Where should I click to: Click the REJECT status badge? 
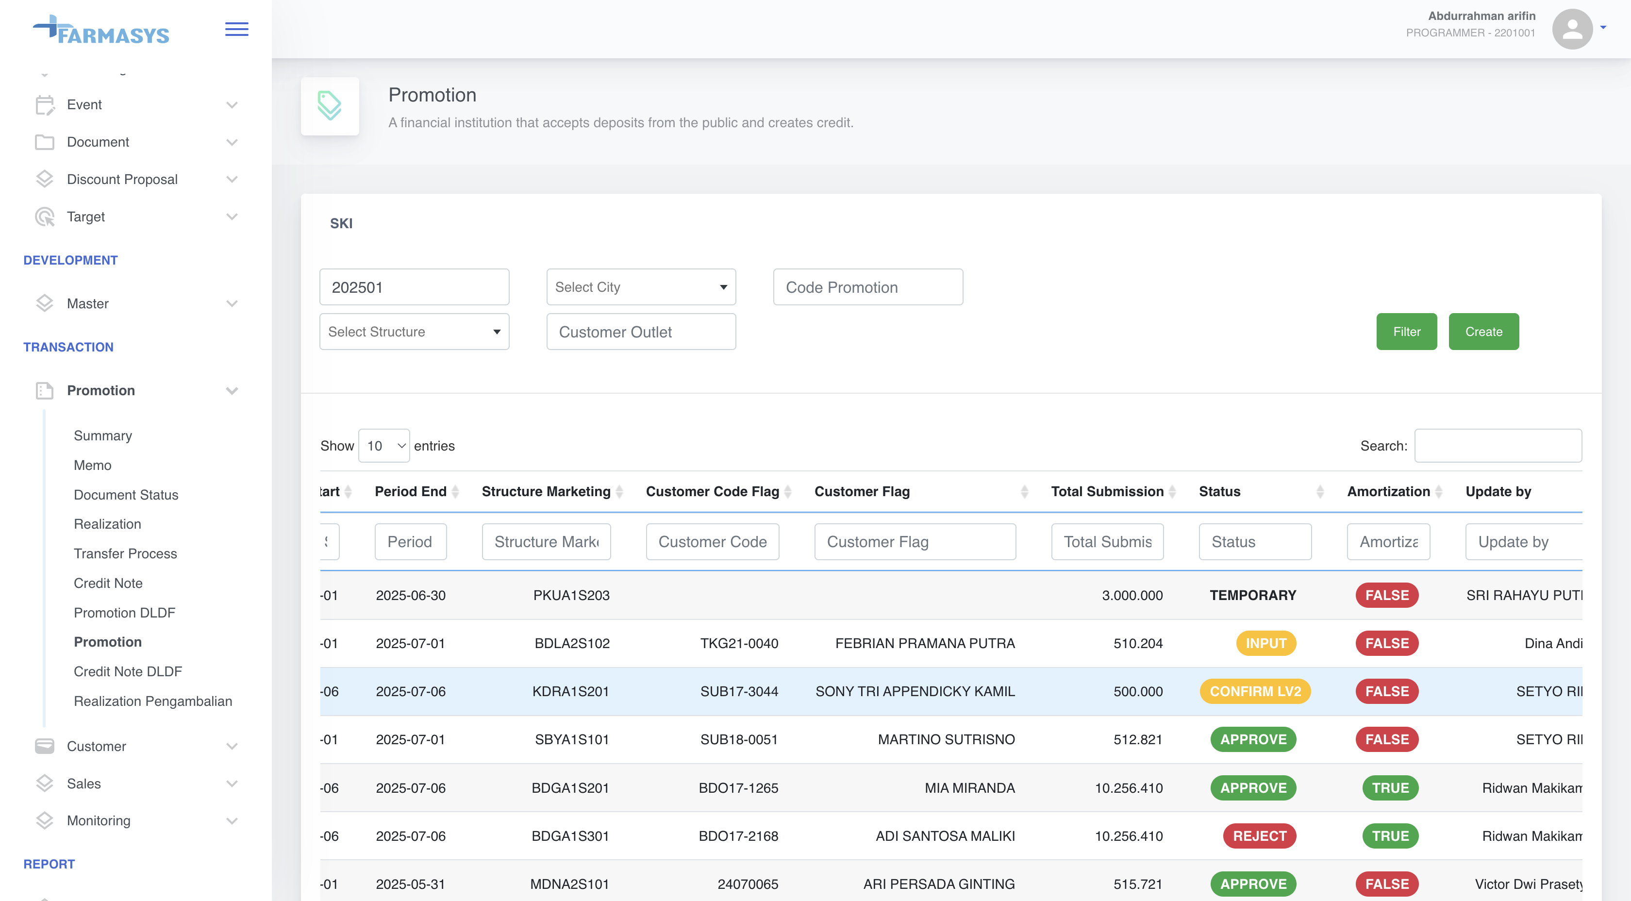1259,836
